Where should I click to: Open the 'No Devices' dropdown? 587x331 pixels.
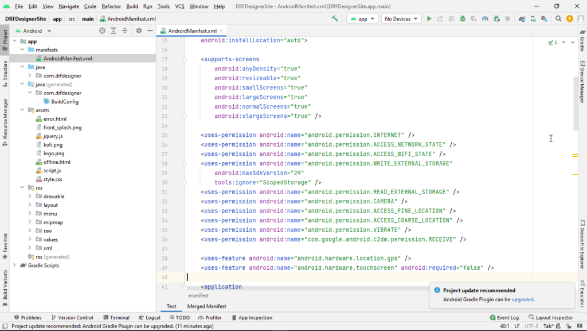click(401, 19)
